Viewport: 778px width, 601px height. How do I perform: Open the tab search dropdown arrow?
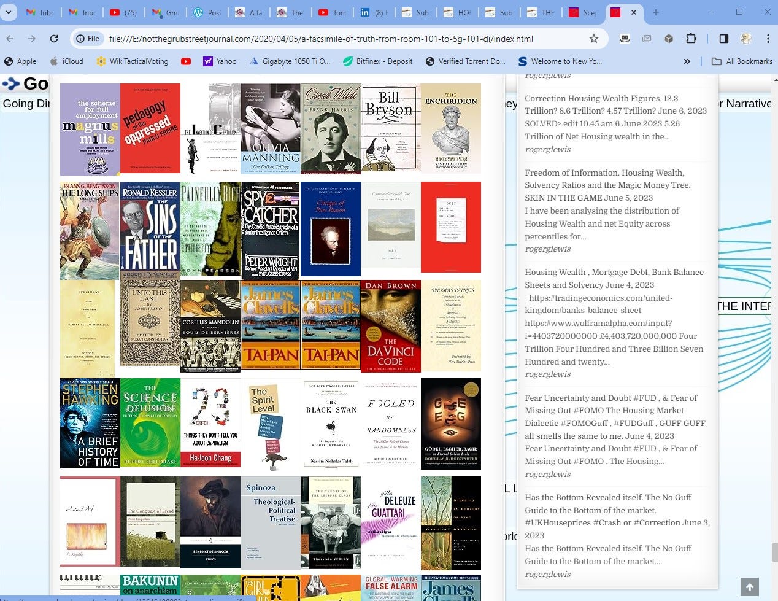click(9, 12)
